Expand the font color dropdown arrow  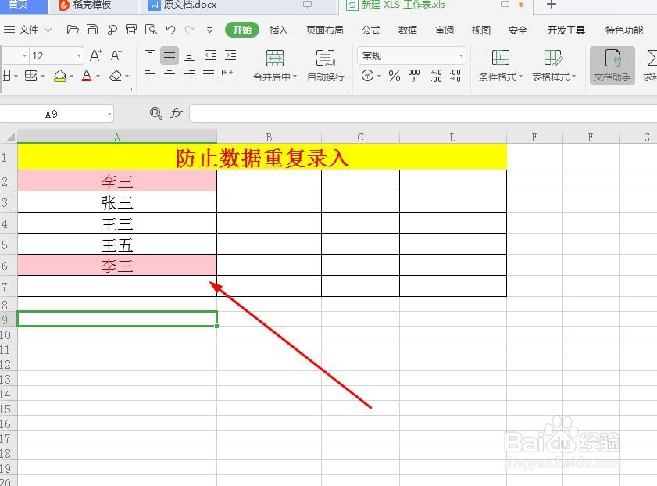(x=100, y=75)
